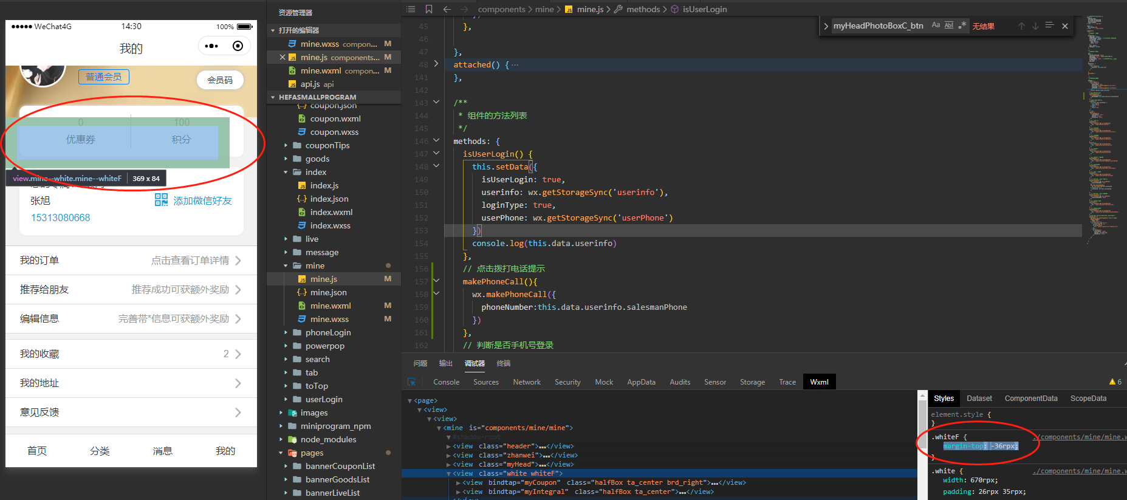The image size is (1127, 500).
Task: Switch to the Console tab
Action: (x=446, y=382)
